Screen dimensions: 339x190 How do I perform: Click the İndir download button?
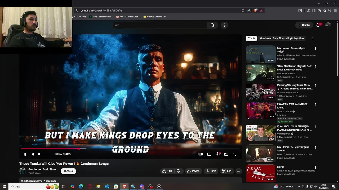pyautogui.click(x=211, y=171)
